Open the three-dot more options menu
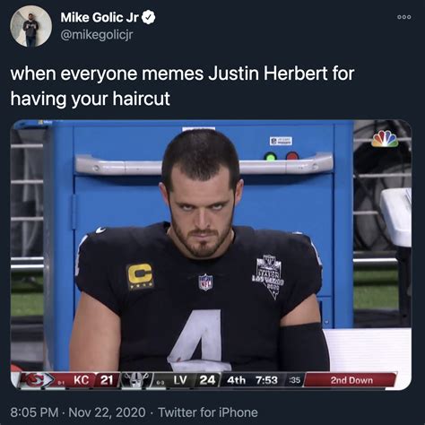The image size is (425, 425). 404,17
